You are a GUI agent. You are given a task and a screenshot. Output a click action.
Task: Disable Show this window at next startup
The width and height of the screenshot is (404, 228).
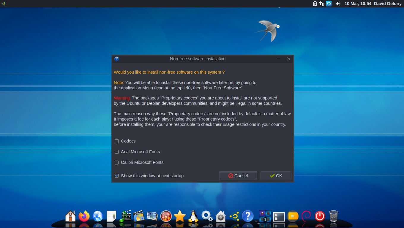pyautogui.click(x=116, y=175)
